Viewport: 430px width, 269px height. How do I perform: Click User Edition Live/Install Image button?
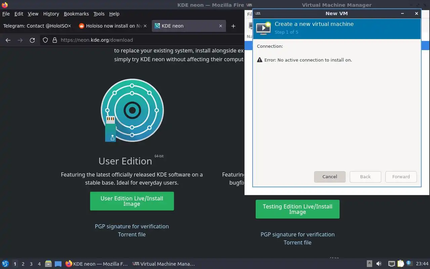132,201
